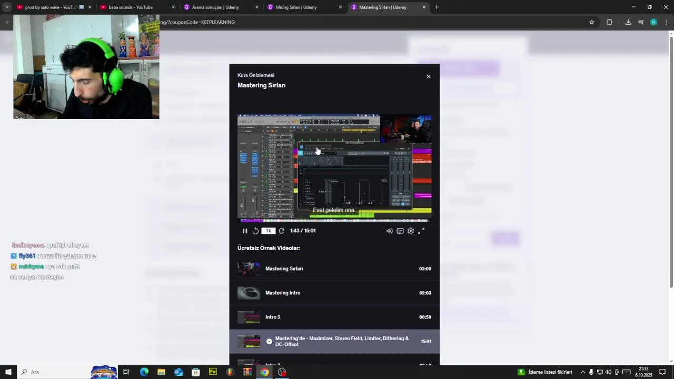This screenshot has width=674, height=379.
Task: Open the Brave browser taskbar icon
Action: 230,372
